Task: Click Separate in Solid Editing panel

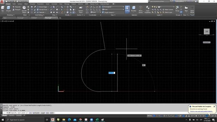Action: [x=41, y=12]
